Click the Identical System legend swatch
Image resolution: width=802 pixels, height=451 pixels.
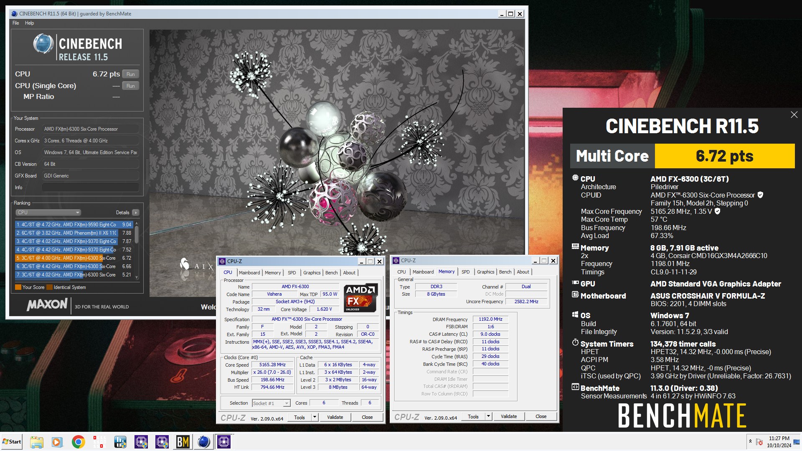pyautogui.click(x=50, y=287)
